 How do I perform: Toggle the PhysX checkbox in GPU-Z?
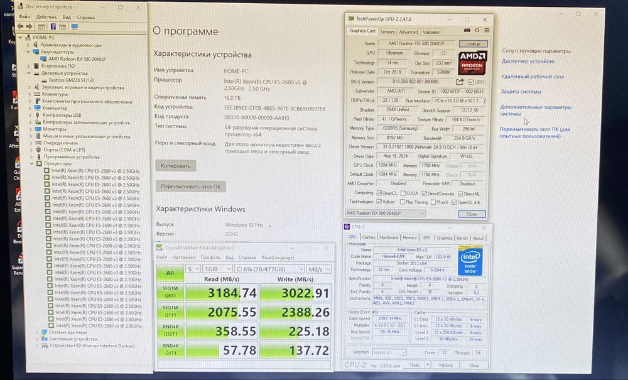(x=433, y=202)
